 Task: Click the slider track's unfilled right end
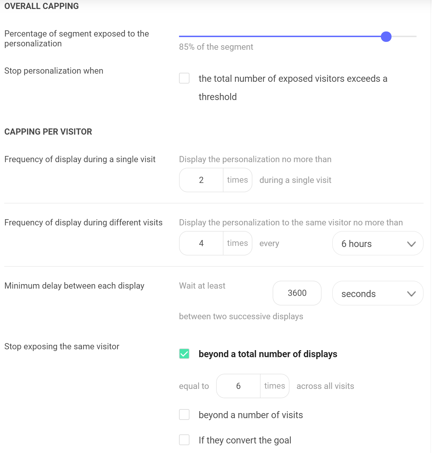point(404,37)
